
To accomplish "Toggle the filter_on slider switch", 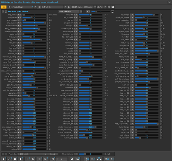I will click(34, 45).
